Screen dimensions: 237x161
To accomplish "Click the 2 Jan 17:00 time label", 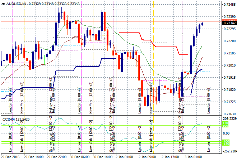I will (170, 157).
